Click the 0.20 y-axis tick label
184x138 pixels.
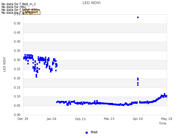tap(17, 78)
